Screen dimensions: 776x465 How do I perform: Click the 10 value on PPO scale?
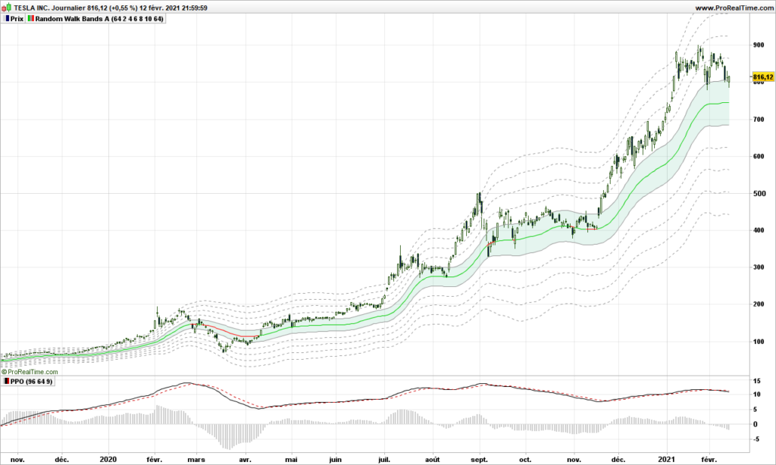coord(757,395)
